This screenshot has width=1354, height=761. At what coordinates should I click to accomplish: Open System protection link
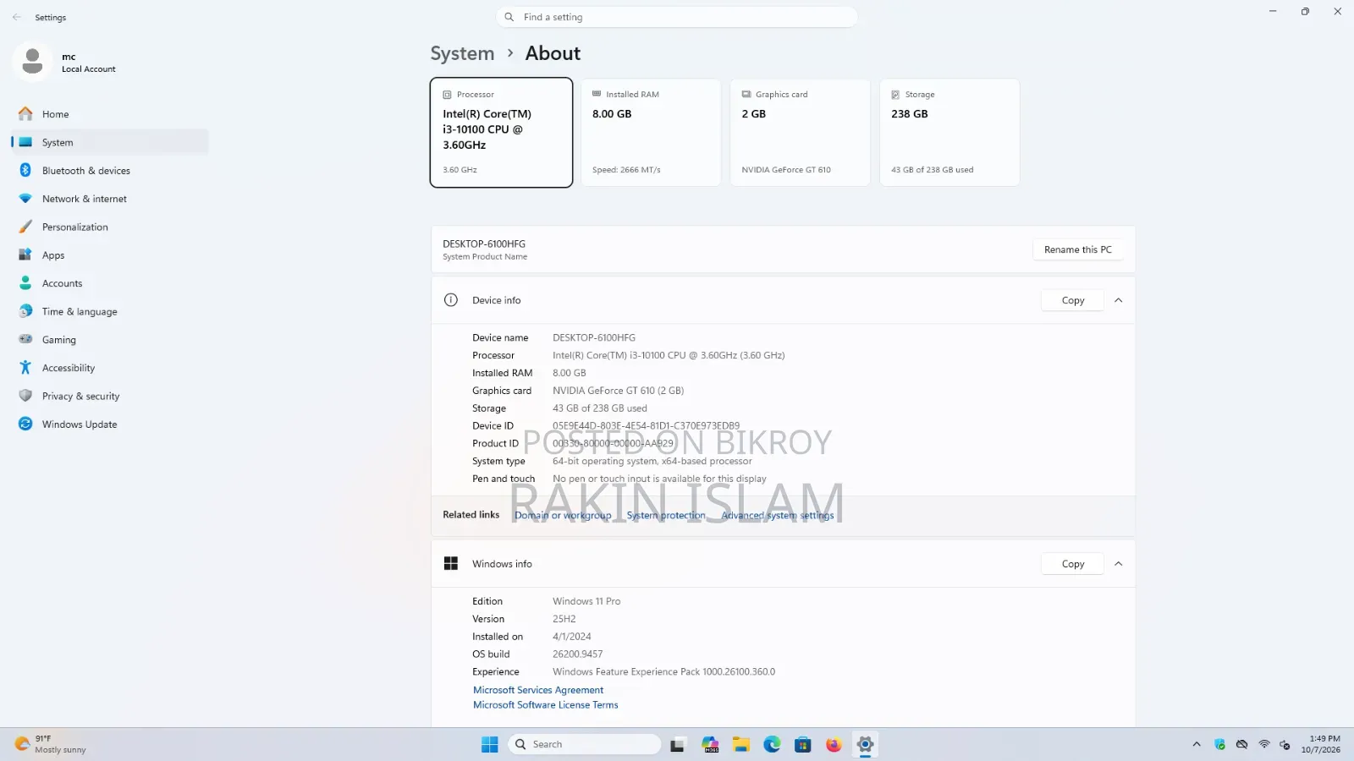pos(666,515)
